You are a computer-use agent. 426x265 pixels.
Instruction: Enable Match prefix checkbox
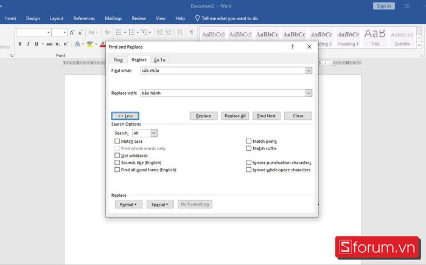coord(248,141)
